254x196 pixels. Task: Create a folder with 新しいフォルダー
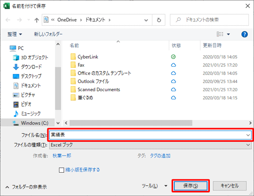click(48, 34)
